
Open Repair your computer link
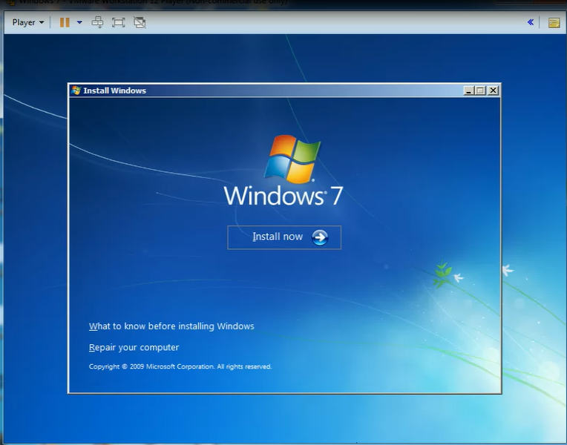click(134, 348)
